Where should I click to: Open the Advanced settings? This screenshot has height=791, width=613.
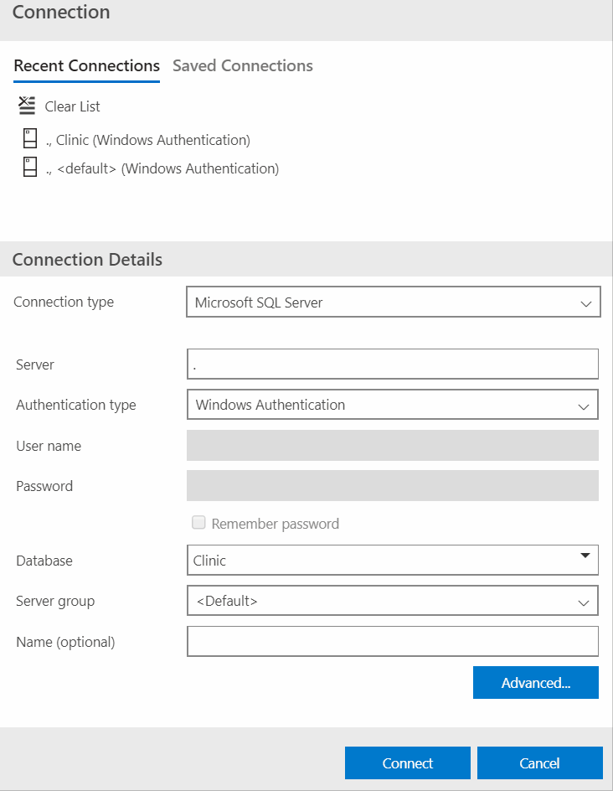536,682
